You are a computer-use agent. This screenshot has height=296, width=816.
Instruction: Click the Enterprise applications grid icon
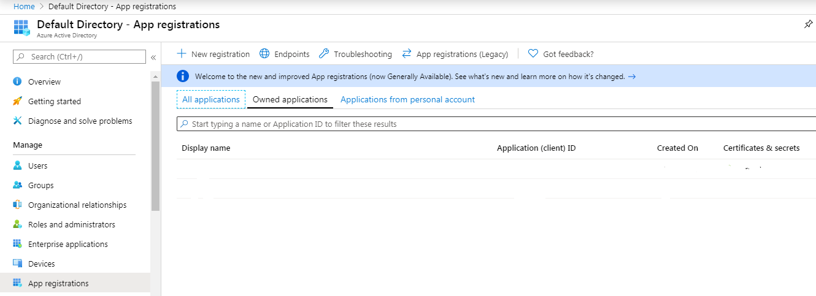pos(17,244)
